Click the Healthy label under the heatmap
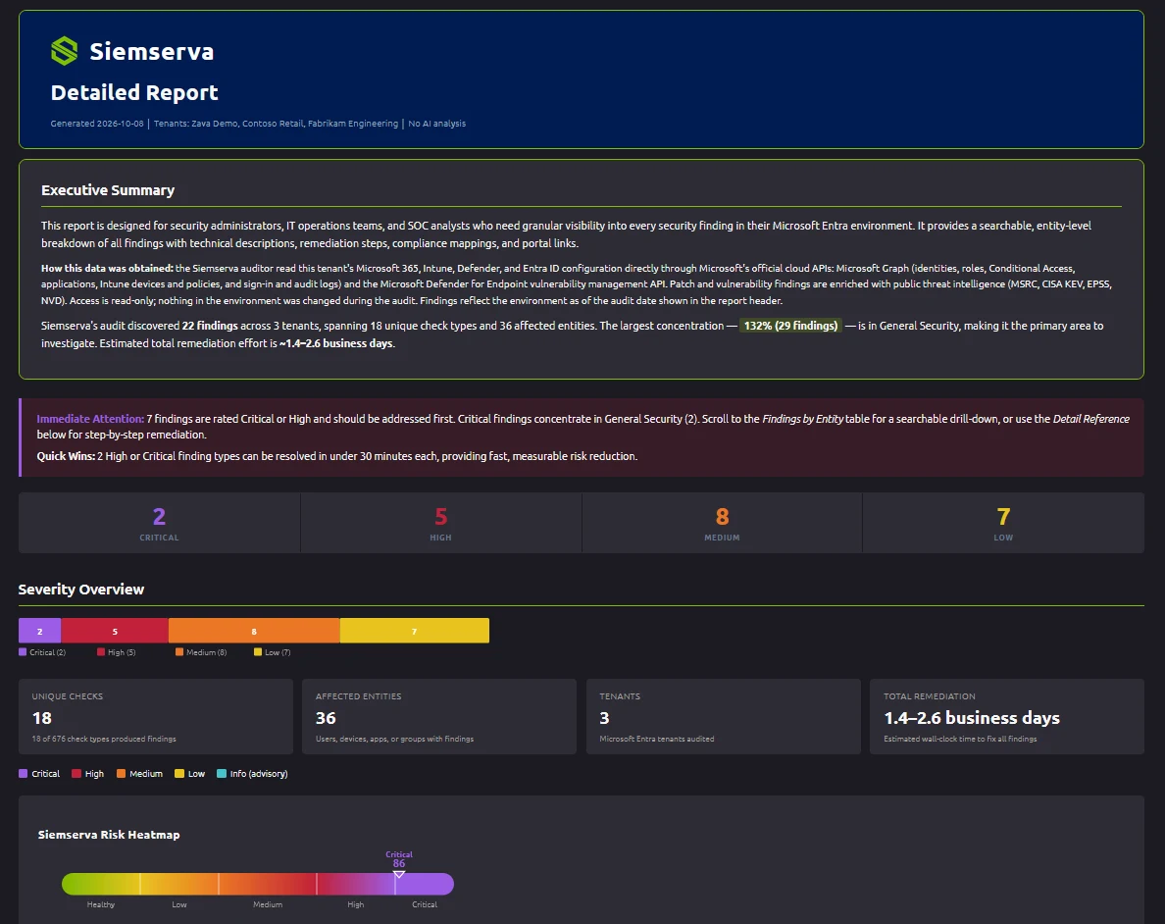 pyautogui.click(x=101, y=904)
